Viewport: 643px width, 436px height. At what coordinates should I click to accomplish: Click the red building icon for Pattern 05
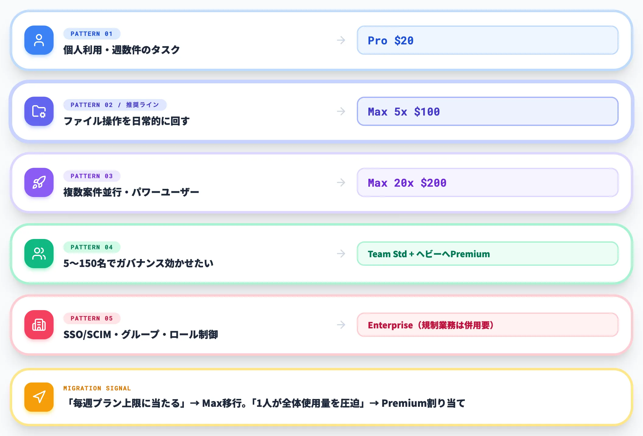tap(39, 325)
